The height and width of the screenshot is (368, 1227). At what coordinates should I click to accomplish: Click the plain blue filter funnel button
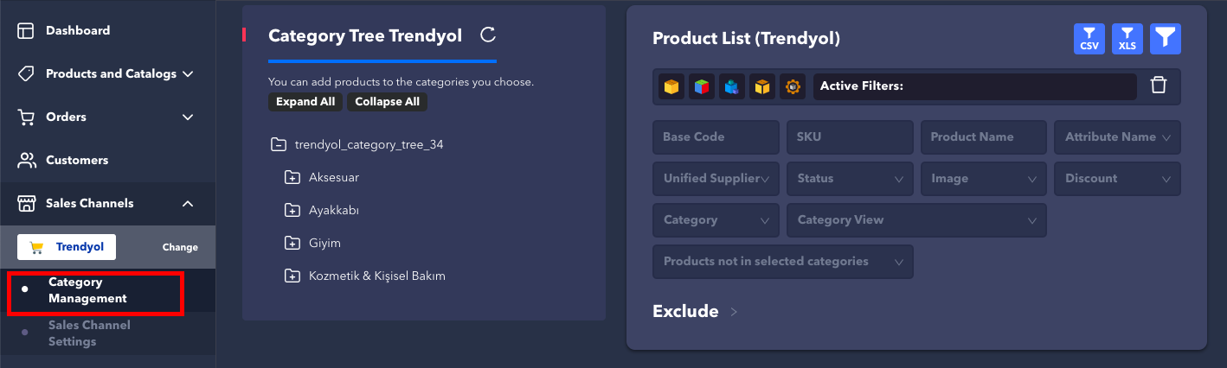coord(1166,39)
